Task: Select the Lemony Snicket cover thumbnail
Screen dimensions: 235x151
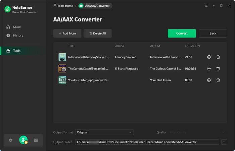Action: tap(62, 57)
